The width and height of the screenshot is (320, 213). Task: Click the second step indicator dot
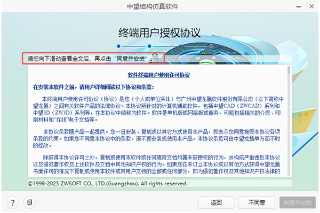(149, 46)
